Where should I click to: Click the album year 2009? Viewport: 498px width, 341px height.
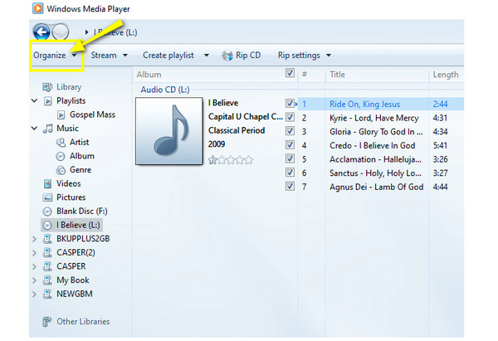click(217, 144)
